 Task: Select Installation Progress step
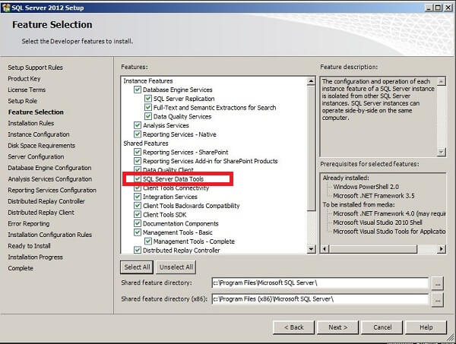pos(36,257)
